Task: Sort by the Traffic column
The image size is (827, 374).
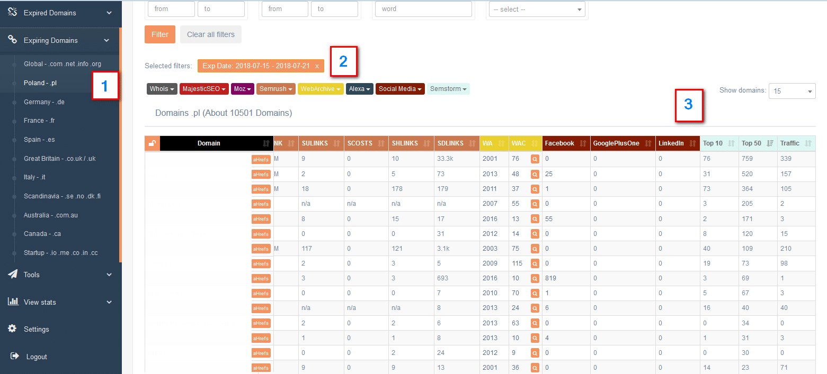Action: (796, 143)
